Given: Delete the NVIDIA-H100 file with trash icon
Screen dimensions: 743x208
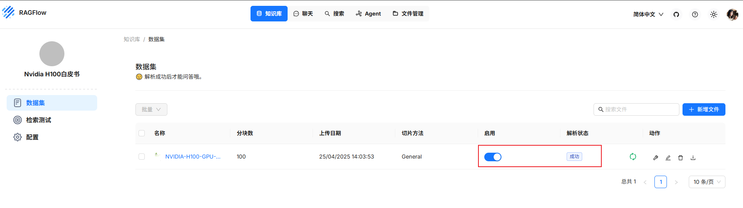Looking at the screenshot, I should [681, 158].
